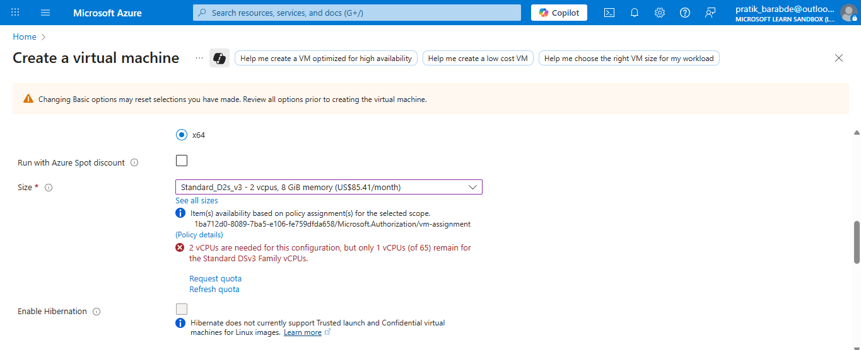Open the Azure apps grid launcher
Screen dimensions: 861x350
[15, 13]
